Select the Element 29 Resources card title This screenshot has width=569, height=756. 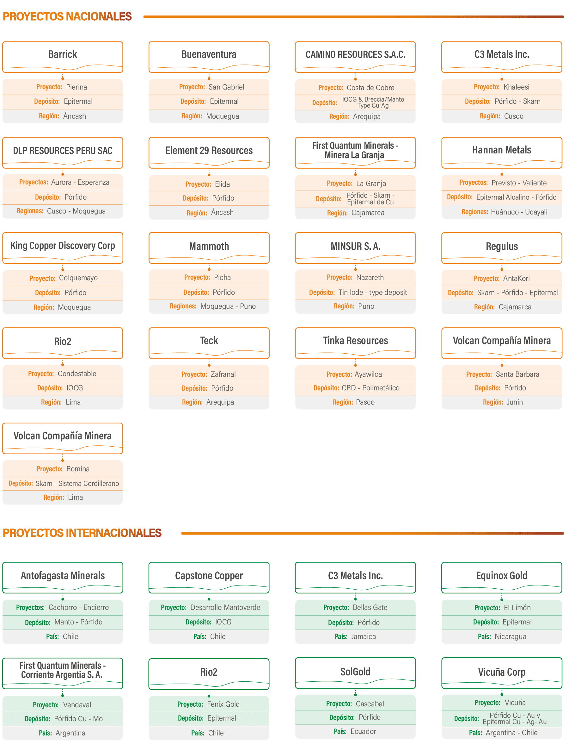(209, 150)
